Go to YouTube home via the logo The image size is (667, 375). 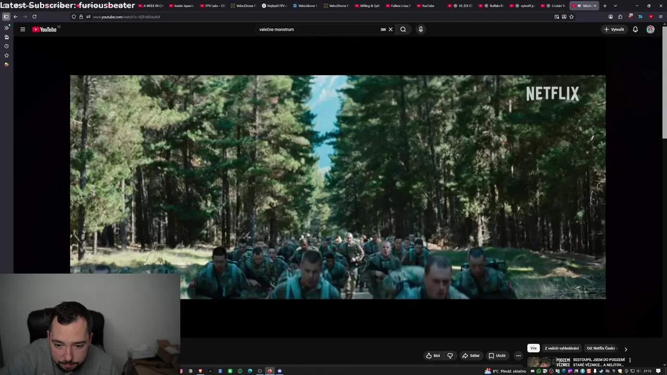pyautogui.click(x=45, y=29)
